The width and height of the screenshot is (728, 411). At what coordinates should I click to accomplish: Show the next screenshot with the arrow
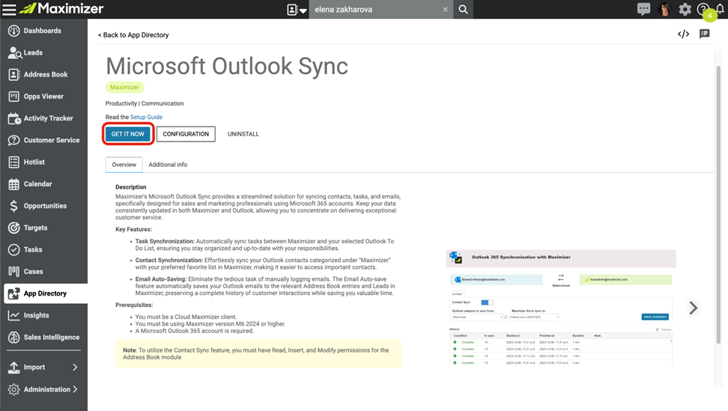[694, 308]
